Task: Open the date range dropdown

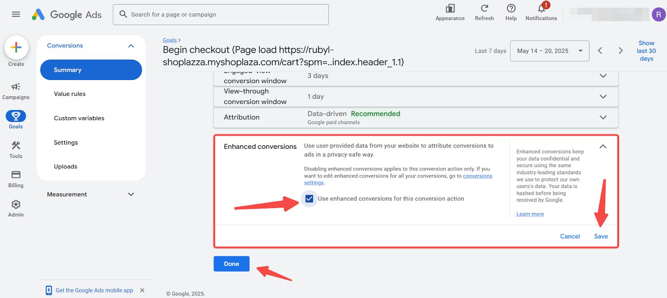Action: 549,51
